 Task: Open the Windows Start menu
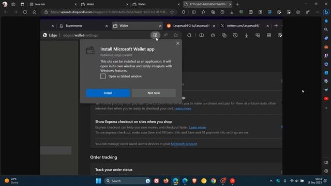point(98,181)
